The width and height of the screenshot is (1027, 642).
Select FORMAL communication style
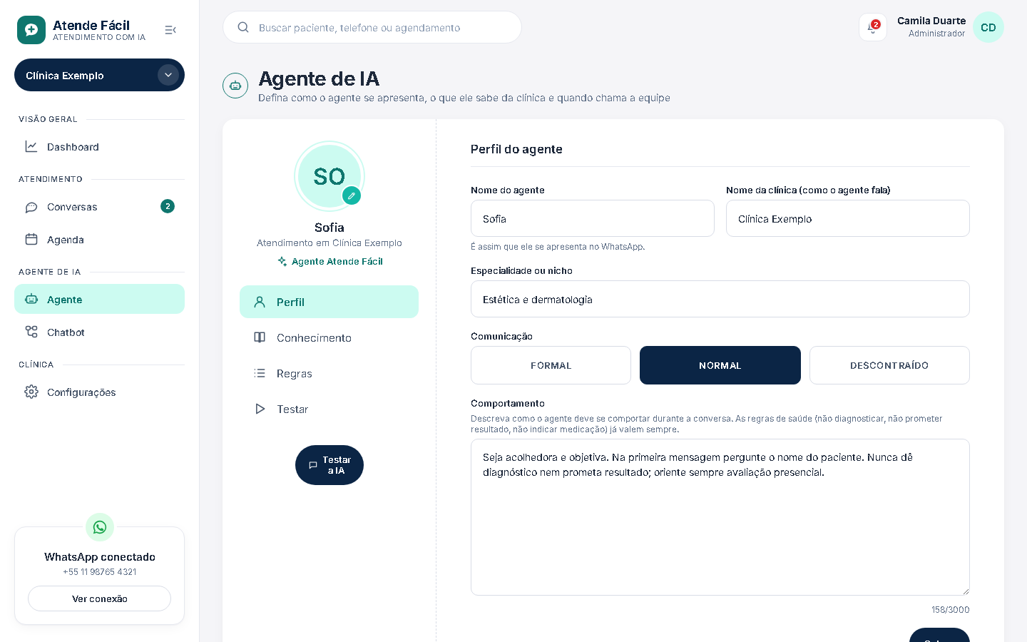(x=551, y=365)
